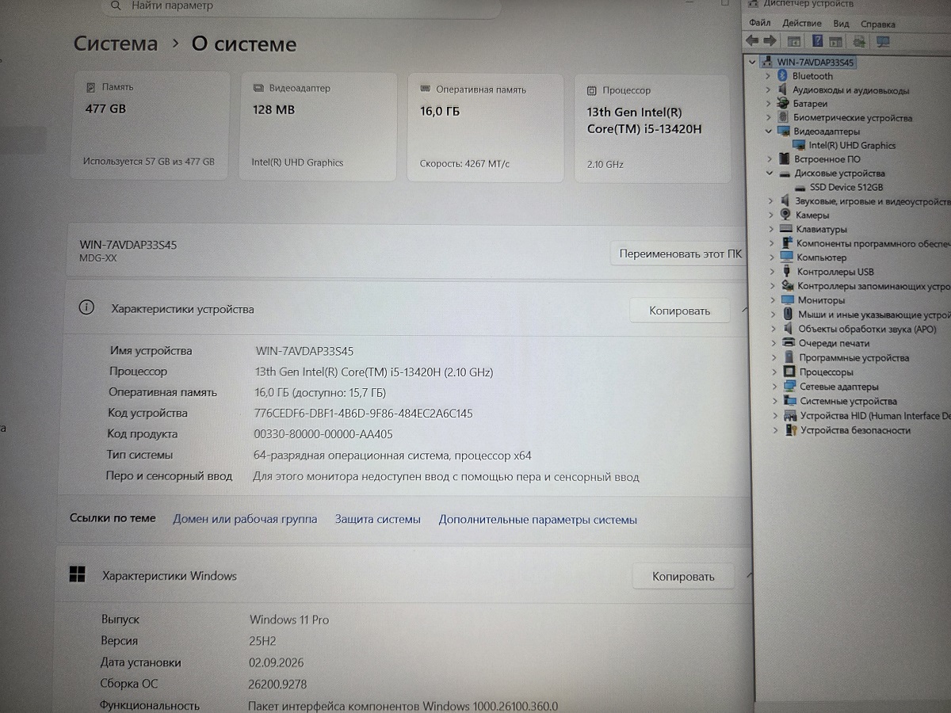Expand the Аудиовходы и аудиовыходы node

[768, 90]
